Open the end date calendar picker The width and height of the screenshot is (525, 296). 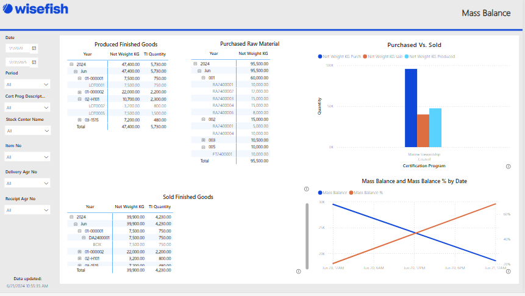click(34, 62)
